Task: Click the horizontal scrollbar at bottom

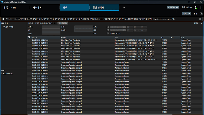Action: click(x=100, y=114)
